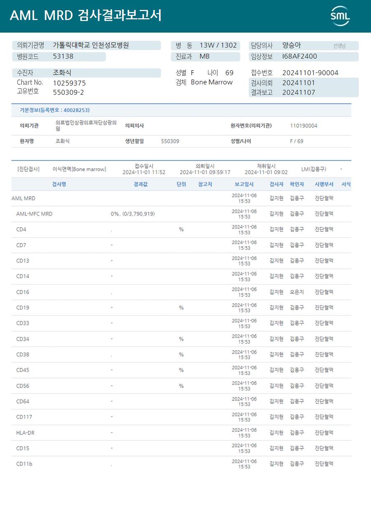Click the 단위 column header

181,184
